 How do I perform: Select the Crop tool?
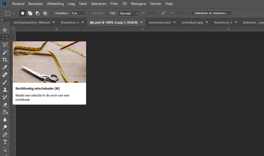pos(5,60)
